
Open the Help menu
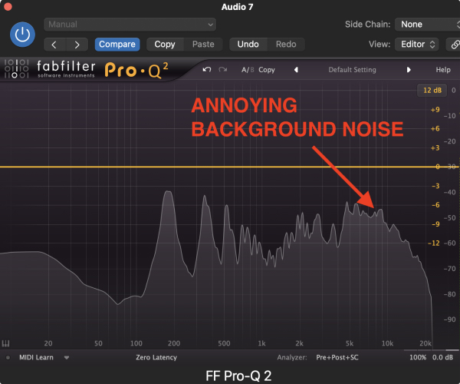coord(443,70)
